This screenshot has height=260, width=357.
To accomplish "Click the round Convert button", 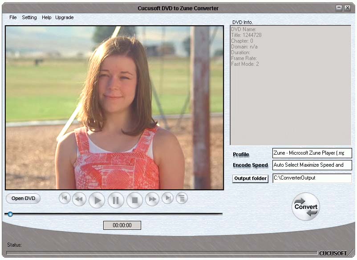I will point(306,207).
